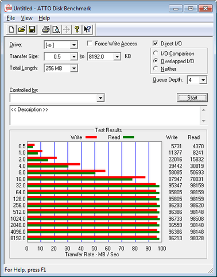The image size is (217, 277).
Task: Enable Force Write Access checkbox
Action: [x=90, y=43]
